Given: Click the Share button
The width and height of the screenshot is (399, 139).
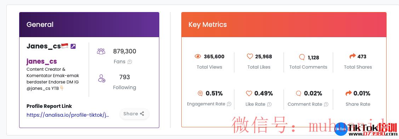Looking at the screenshot, I should (134, 114).
